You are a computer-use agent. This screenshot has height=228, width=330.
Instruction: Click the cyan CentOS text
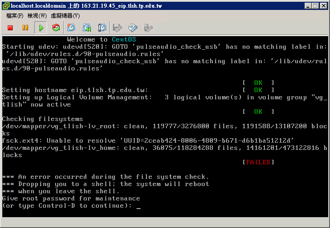tap(124, 40)
